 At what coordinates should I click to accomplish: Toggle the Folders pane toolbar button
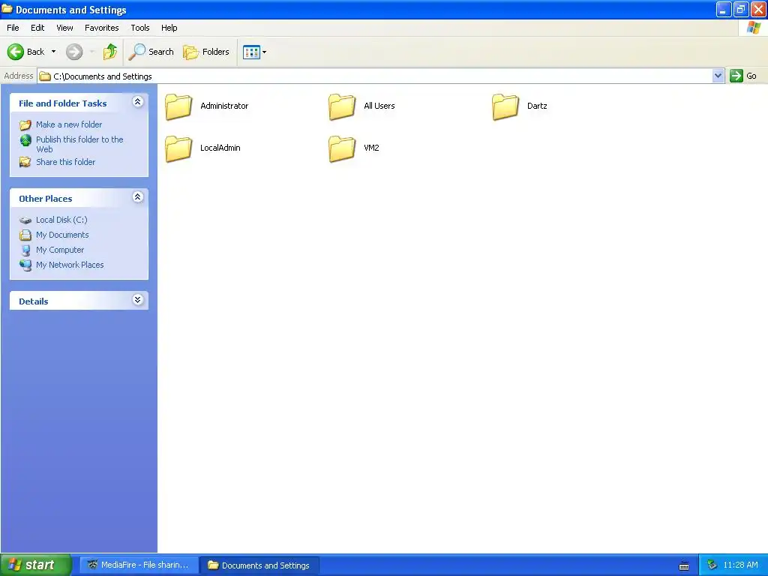pos(206,52)
